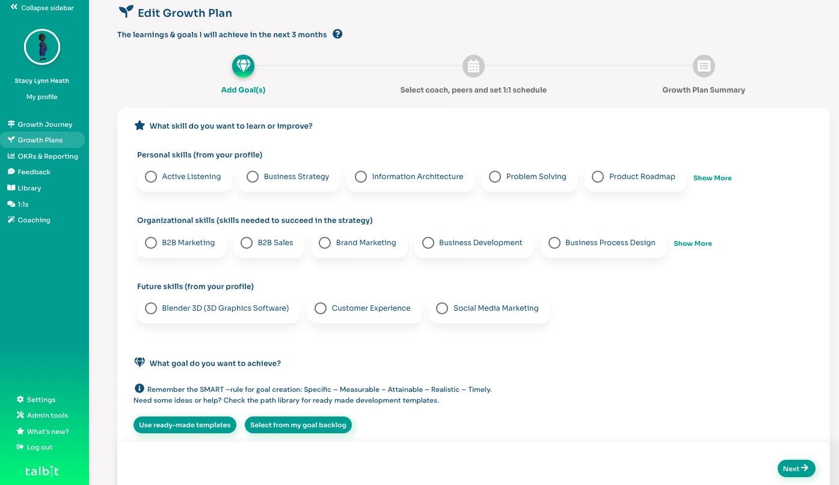Select the Problem Solving skill option
This screenshot has width=839, height=485.
pos(495,177)
